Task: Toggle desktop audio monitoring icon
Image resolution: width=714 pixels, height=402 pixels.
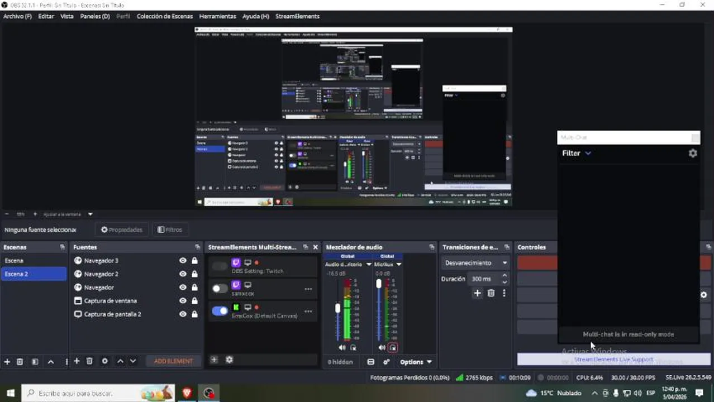Action: (x=353, y=347)
